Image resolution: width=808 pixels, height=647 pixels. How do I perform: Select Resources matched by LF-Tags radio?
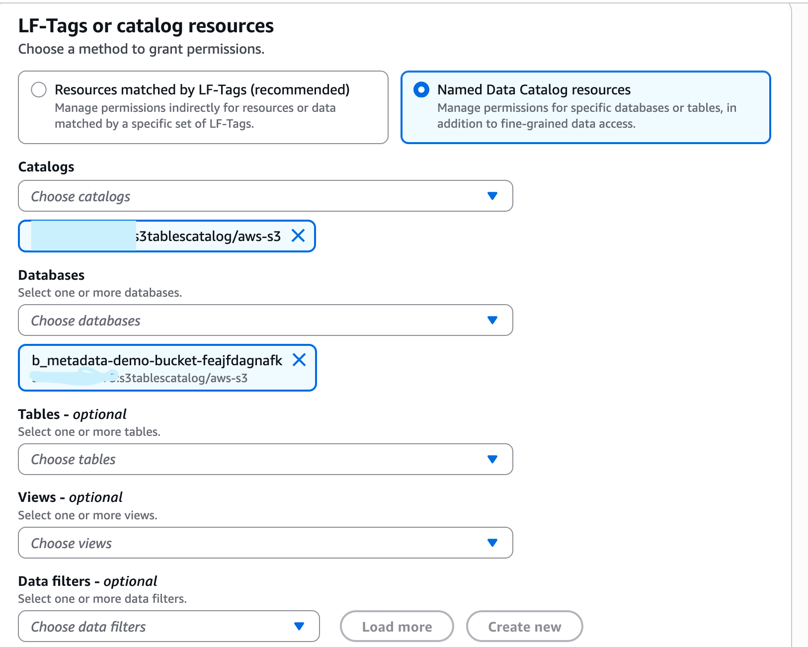pyautogui.click(x=39, y=90)
